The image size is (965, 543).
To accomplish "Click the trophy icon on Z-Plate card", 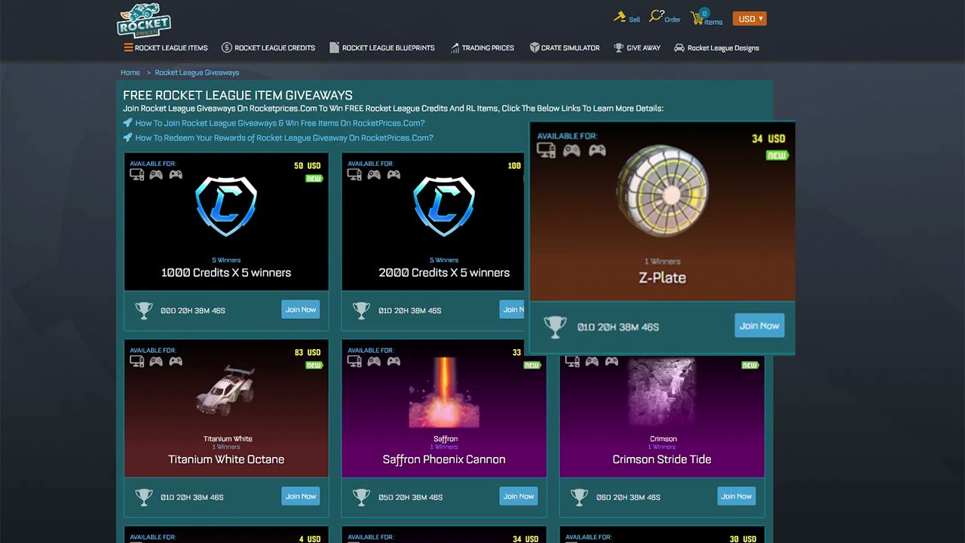I will tap(556, 327).
